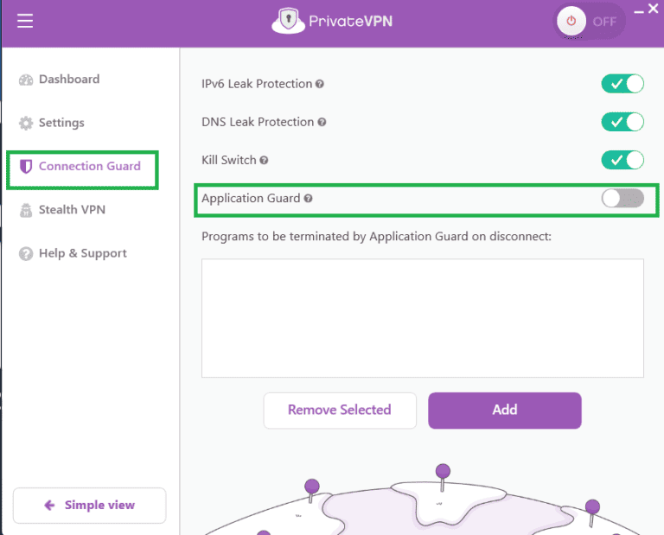The image size is (664, 535).
Task: Open the hamburger menu icon
Action: coord(25,21)
